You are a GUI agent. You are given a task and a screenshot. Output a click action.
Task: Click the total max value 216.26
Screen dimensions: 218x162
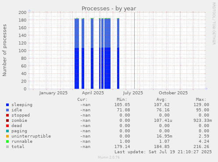201,147
